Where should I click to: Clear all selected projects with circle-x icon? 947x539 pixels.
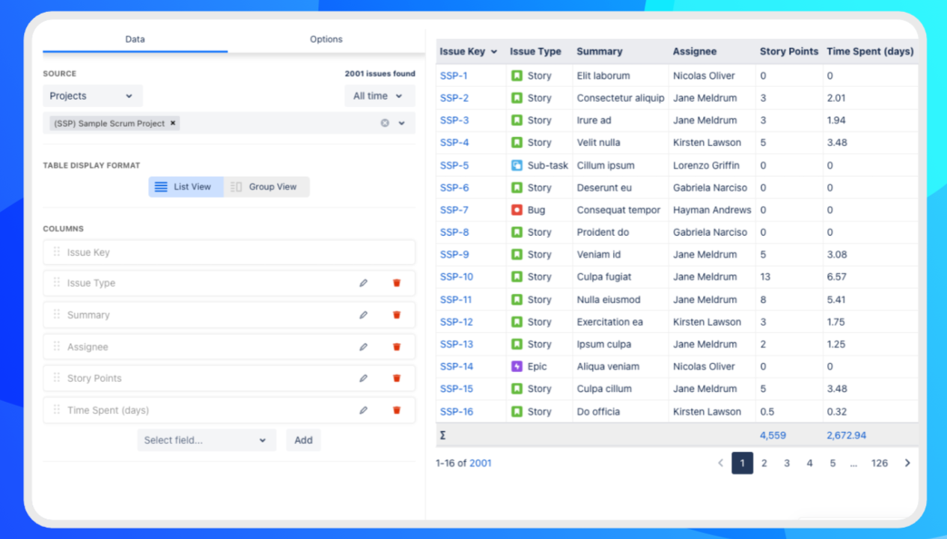tap(385, 124)
